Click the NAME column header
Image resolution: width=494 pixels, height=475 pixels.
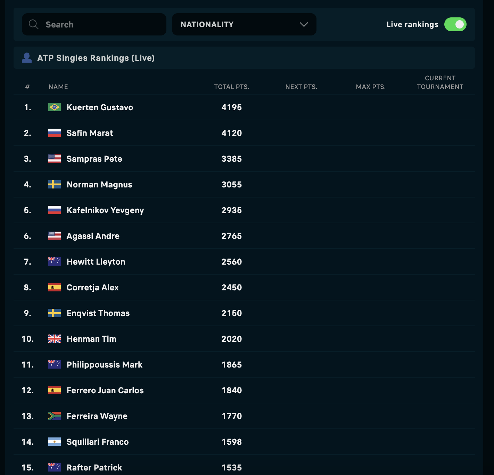coord(58,87)
